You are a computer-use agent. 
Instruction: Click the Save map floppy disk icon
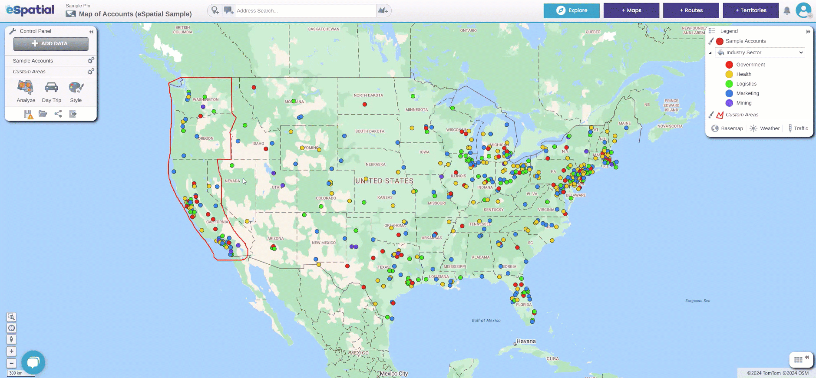[28, 114]
